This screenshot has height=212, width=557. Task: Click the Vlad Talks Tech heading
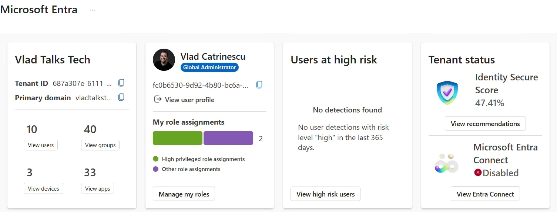tap(53, 60)
